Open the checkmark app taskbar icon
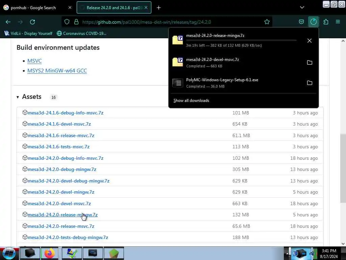Image resolution: width=346 pixels, height=260 pixels. [72, 253]
